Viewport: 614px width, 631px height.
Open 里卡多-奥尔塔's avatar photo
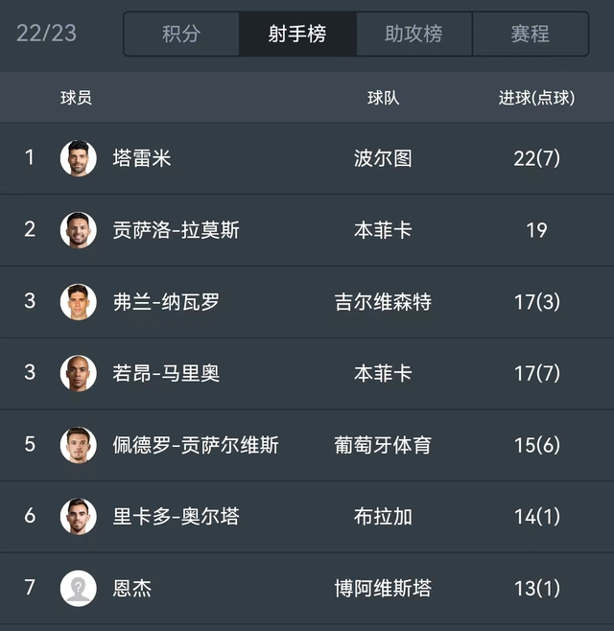click(79, 517)
